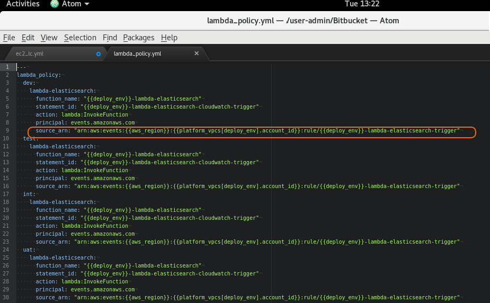Place cursor on the uat: key

pyautogui.click(x=28, y=249)
